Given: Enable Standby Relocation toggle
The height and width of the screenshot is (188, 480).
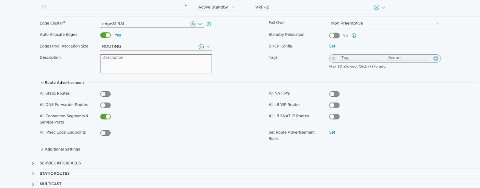Looking at the screenshot, I should click(334, 36).
